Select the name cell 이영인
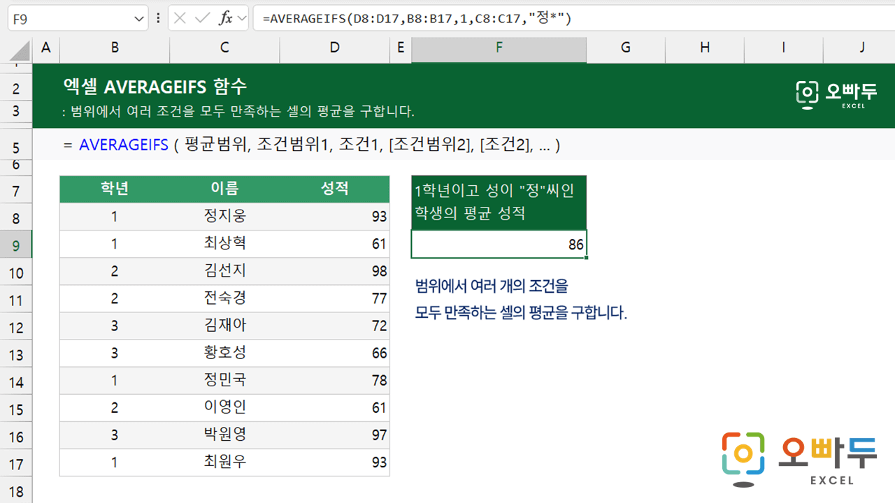 point(224,407)
